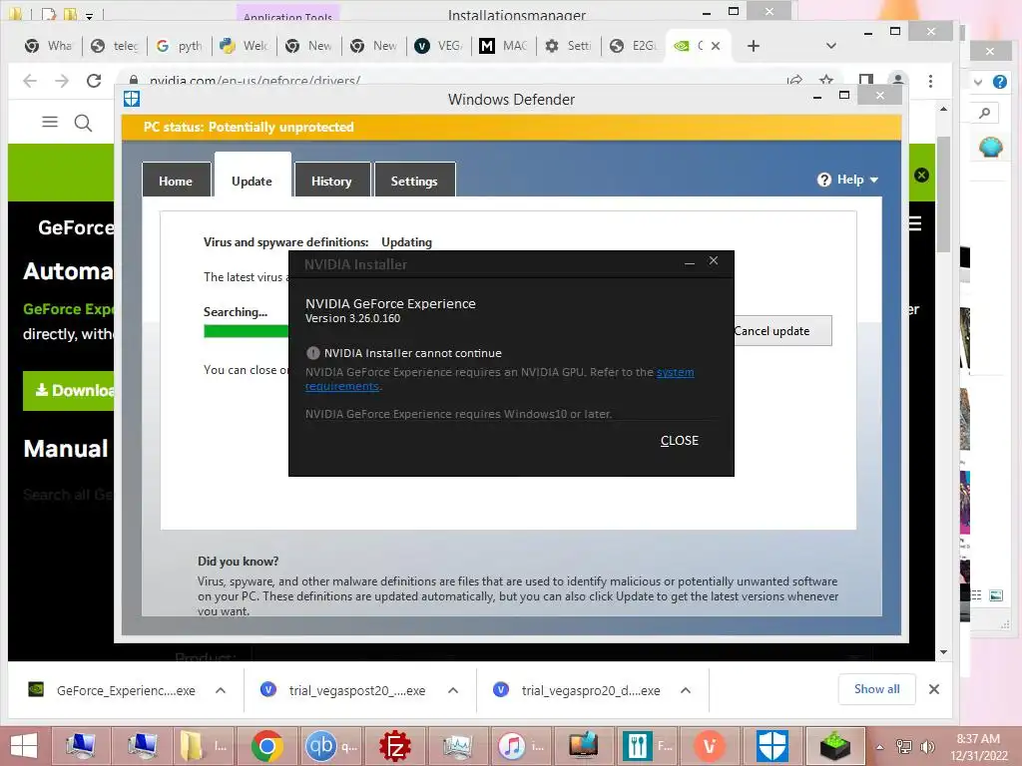Open Chrome's three-dot menu

tap(930, 81)
